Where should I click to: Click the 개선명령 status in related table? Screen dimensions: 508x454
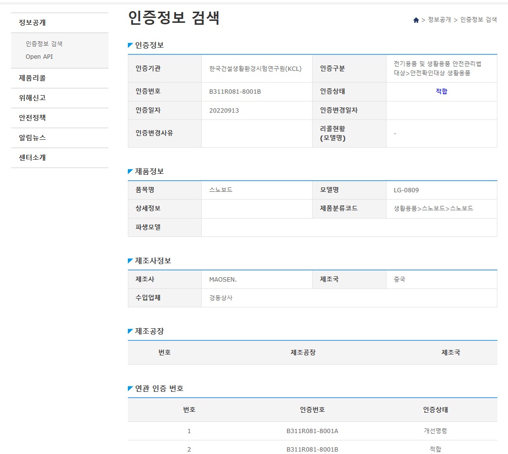435,431
